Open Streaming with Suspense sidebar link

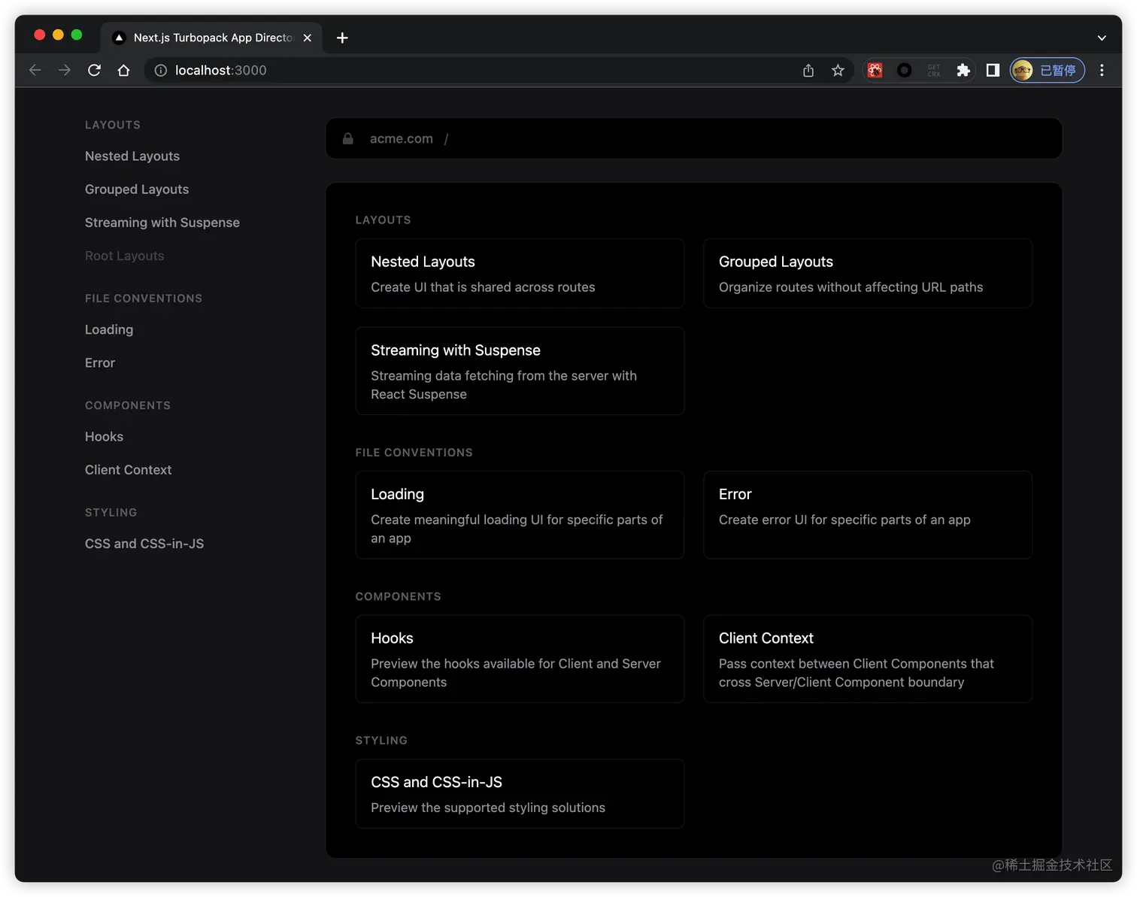162,223
